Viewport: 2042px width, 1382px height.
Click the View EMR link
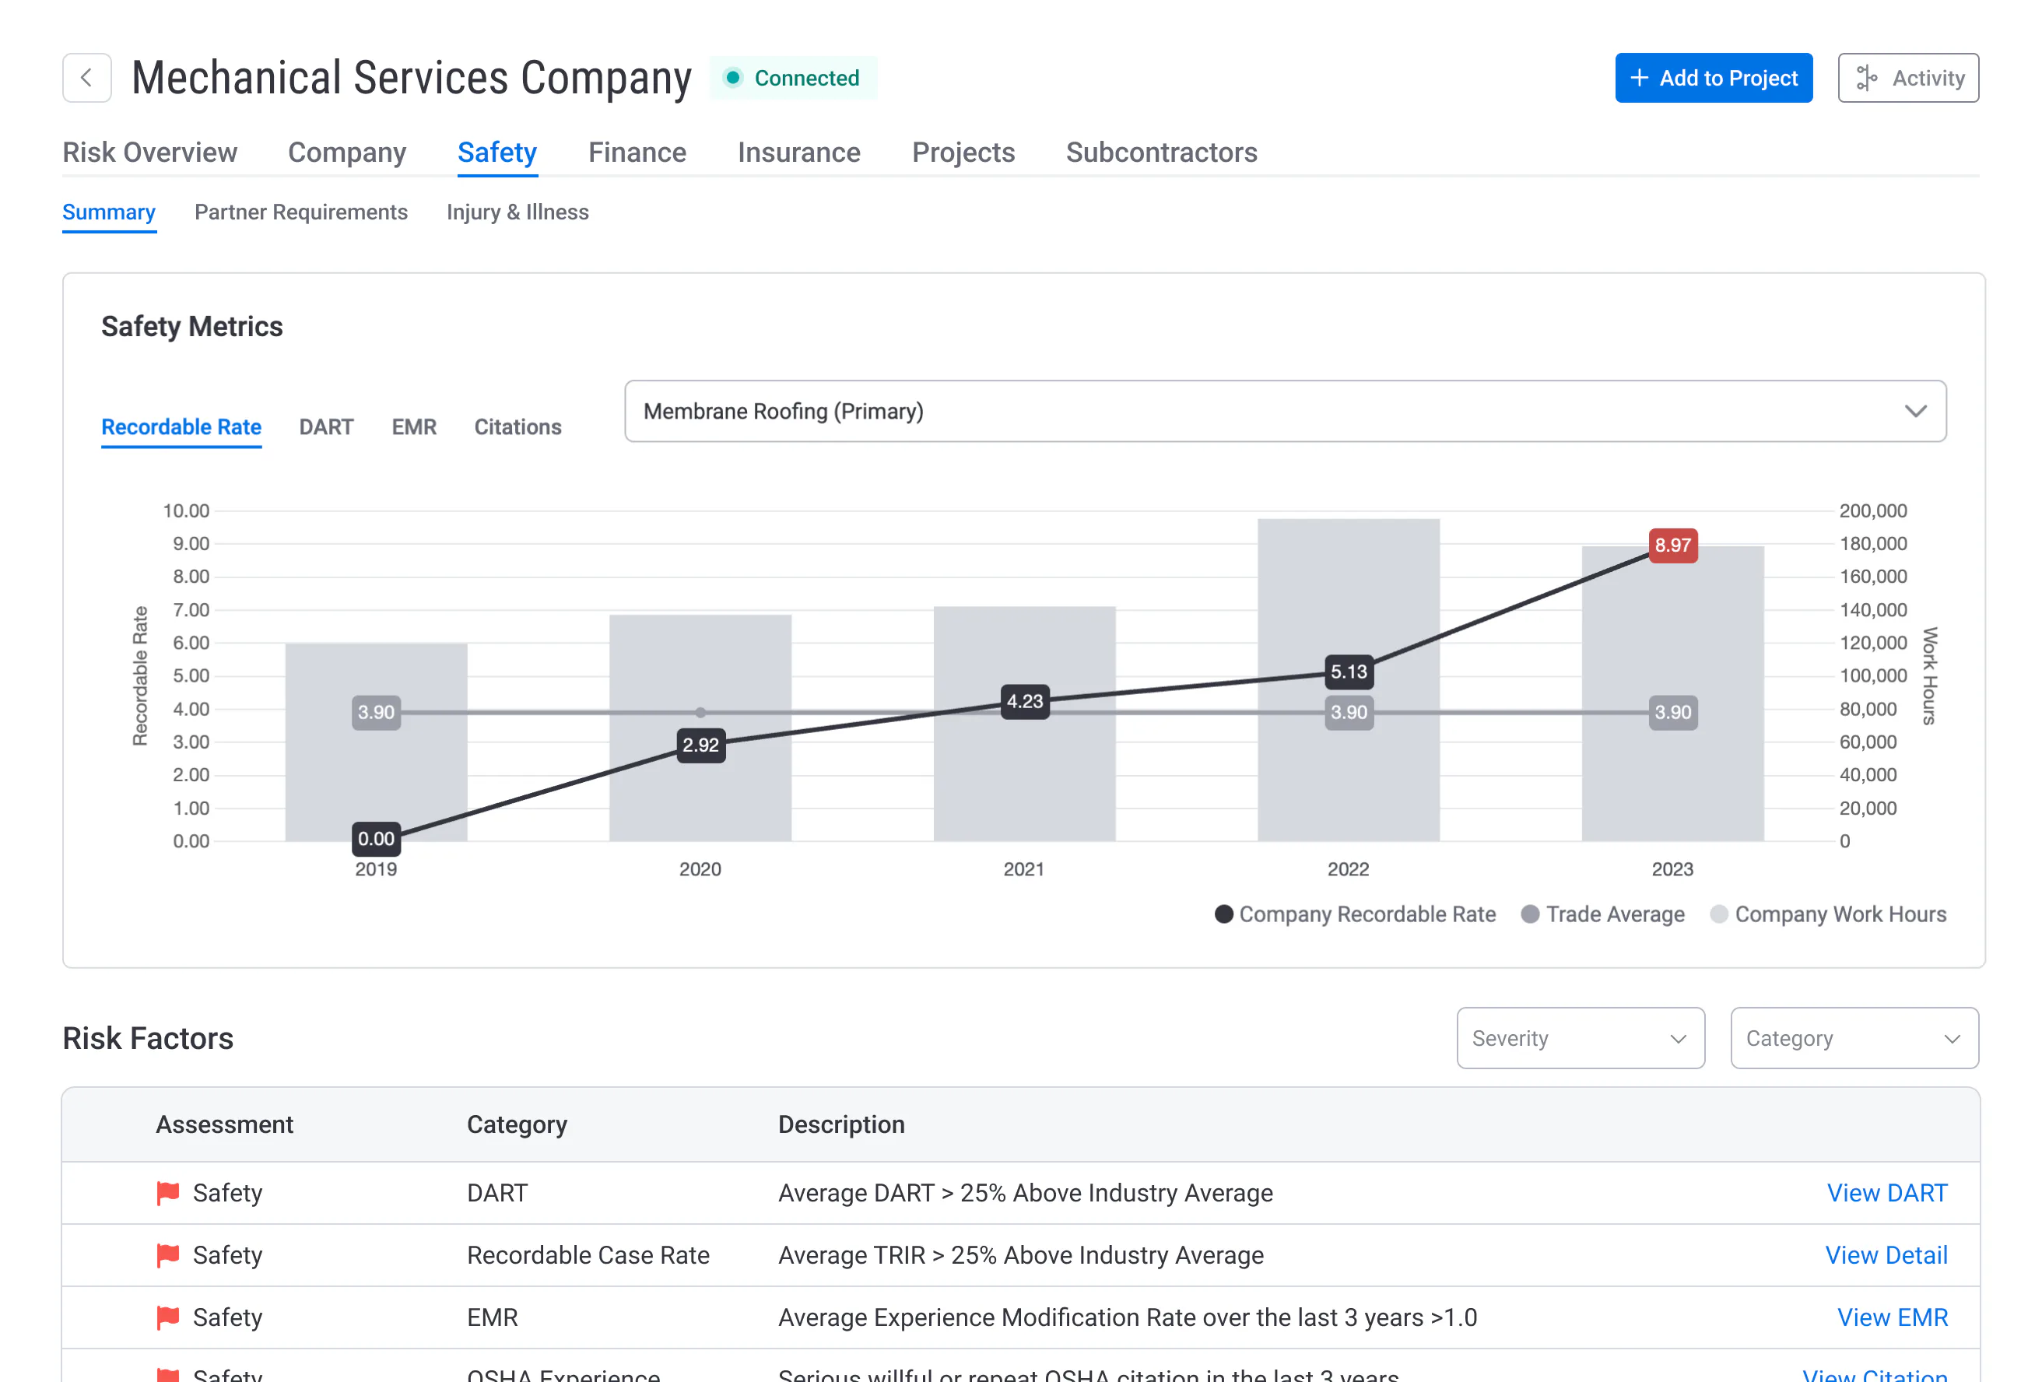pos(1892,1318)
